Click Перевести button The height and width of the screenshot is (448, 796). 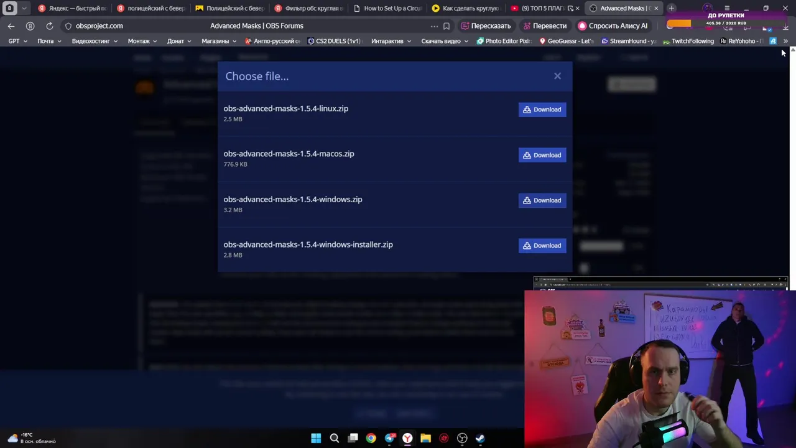pyautogui.click(x=545, y=26)
